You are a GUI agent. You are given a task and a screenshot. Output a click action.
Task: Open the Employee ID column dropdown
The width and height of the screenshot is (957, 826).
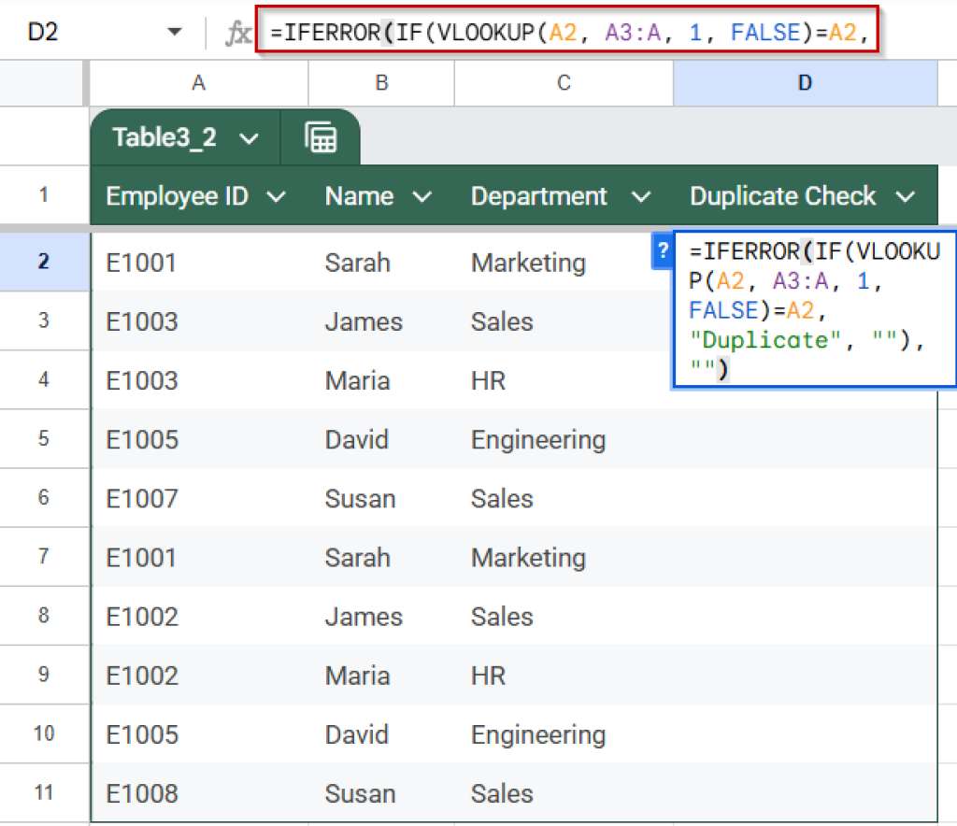(x=276, y=196)
